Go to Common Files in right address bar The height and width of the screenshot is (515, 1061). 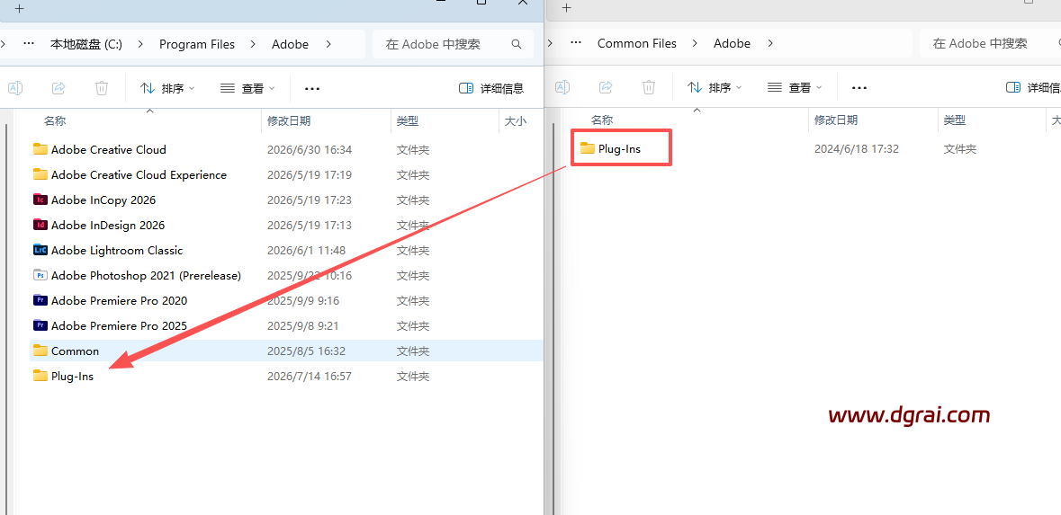(x=637, y=43)
